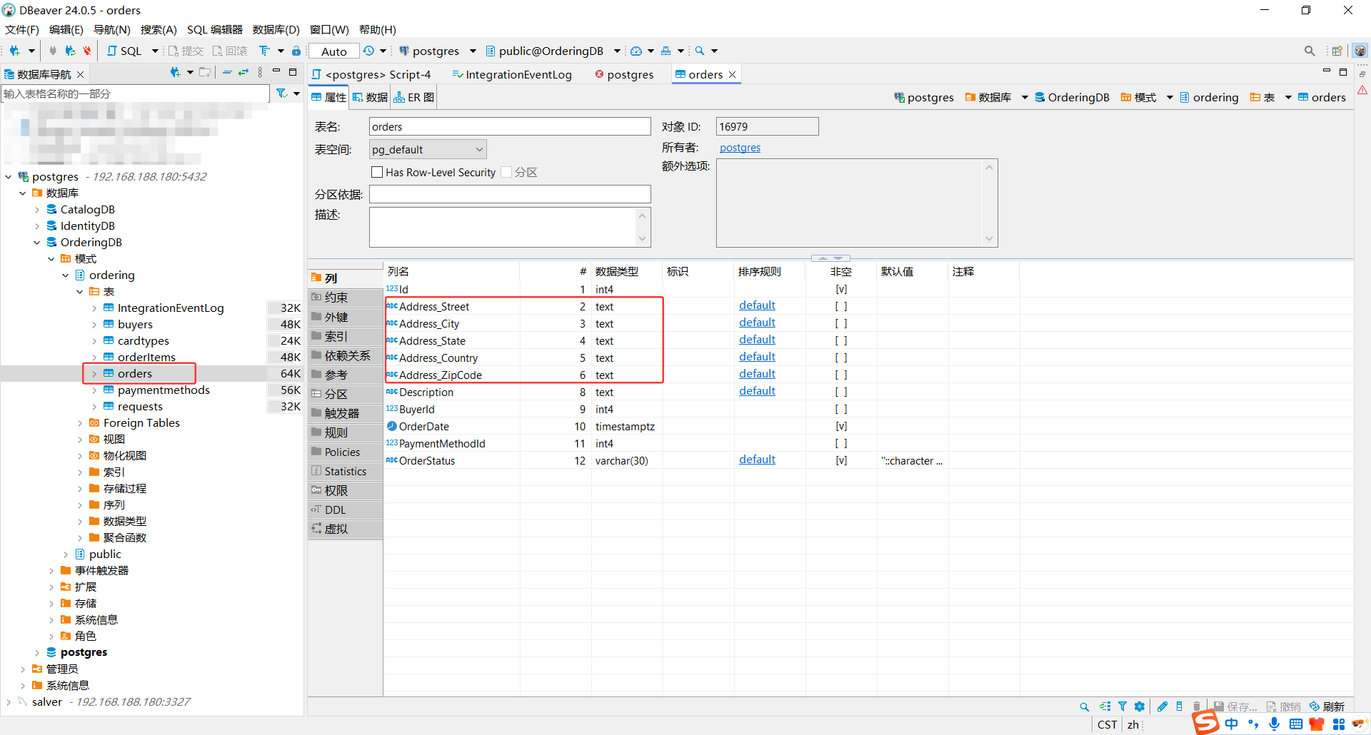Switch to the 数据 tab

click(x=371, y=97)
